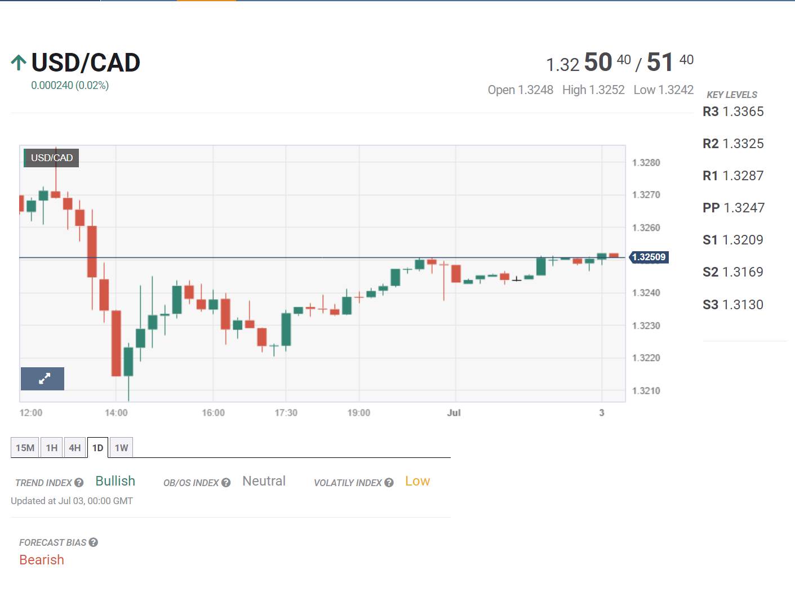
Task: Select the S2 1.3169 key level
Action: [733, 272]
